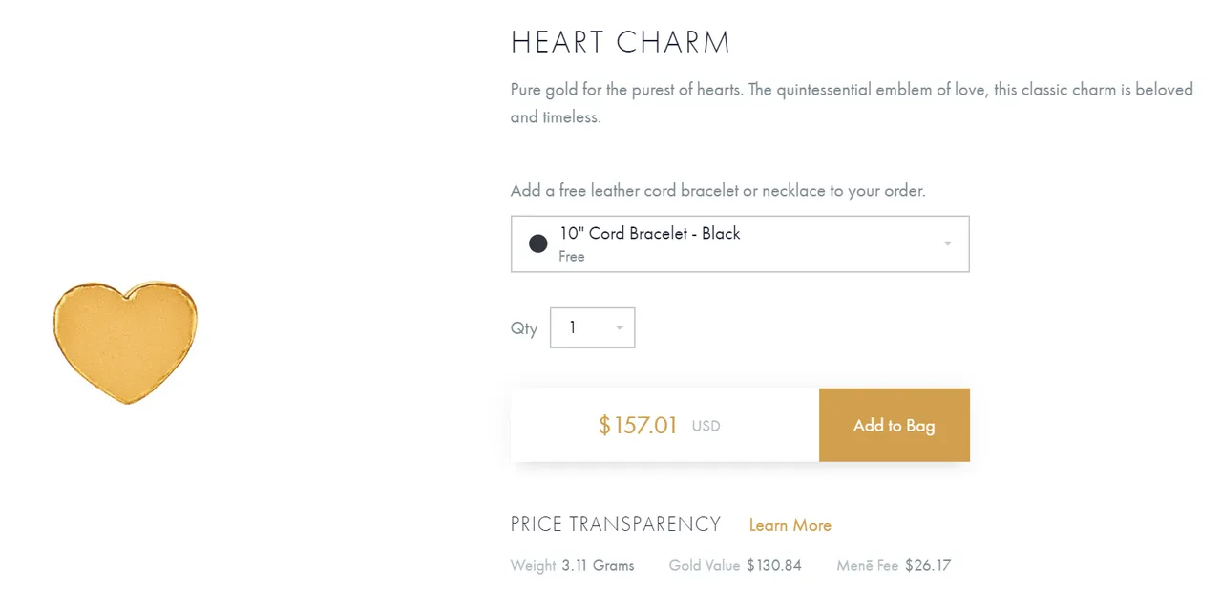This screenshot has height=589, width=1222.
Task: Click the Qty label text
Action: point(524,328)
